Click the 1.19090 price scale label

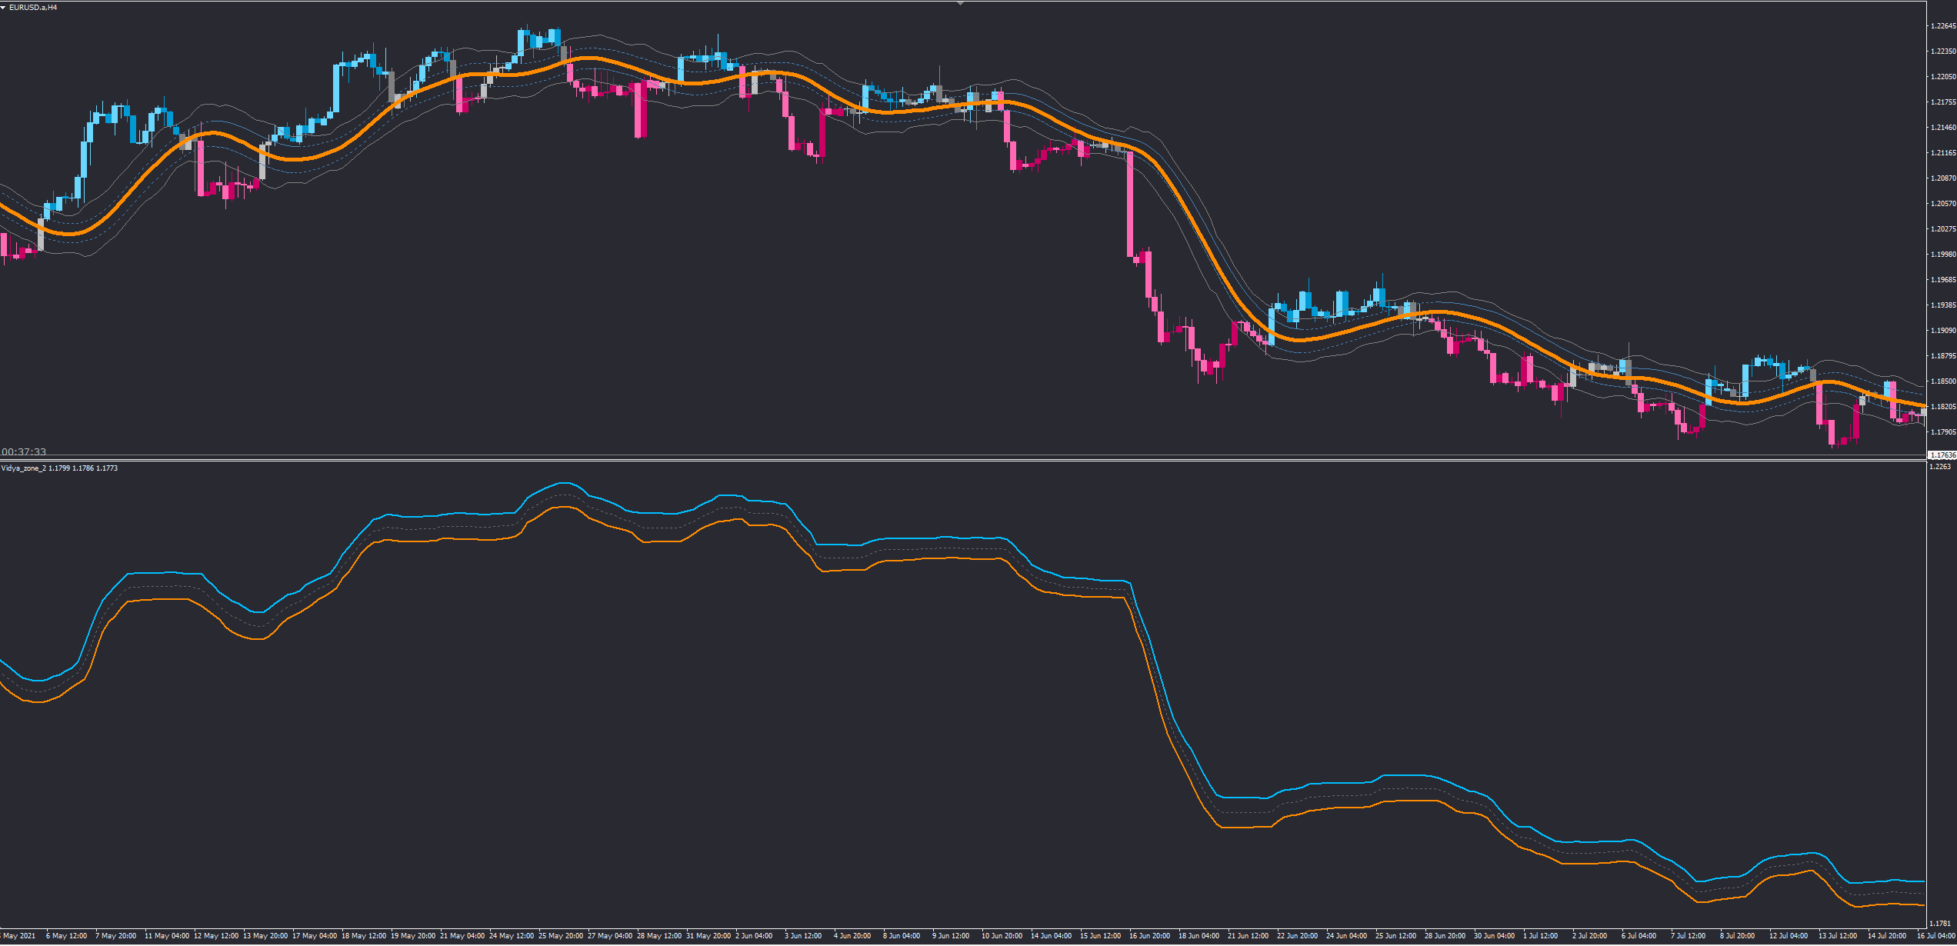1942,331
